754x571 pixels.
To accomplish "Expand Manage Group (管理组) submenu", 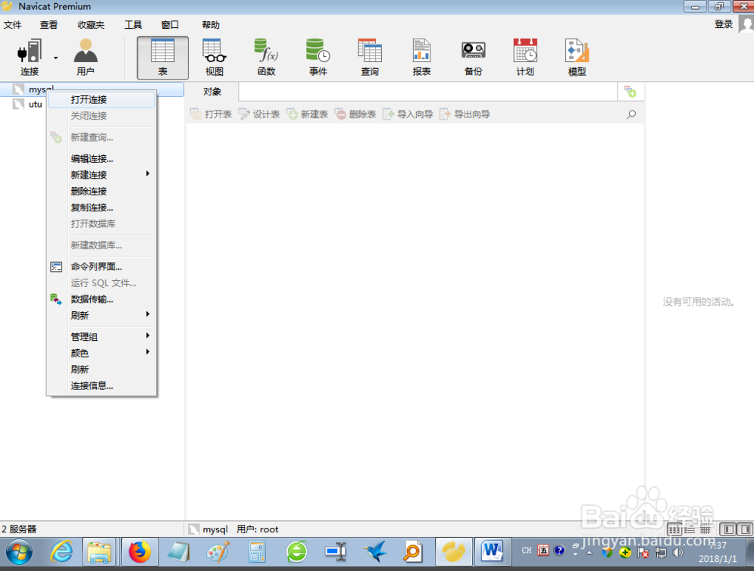I will (x=102, y=336).
